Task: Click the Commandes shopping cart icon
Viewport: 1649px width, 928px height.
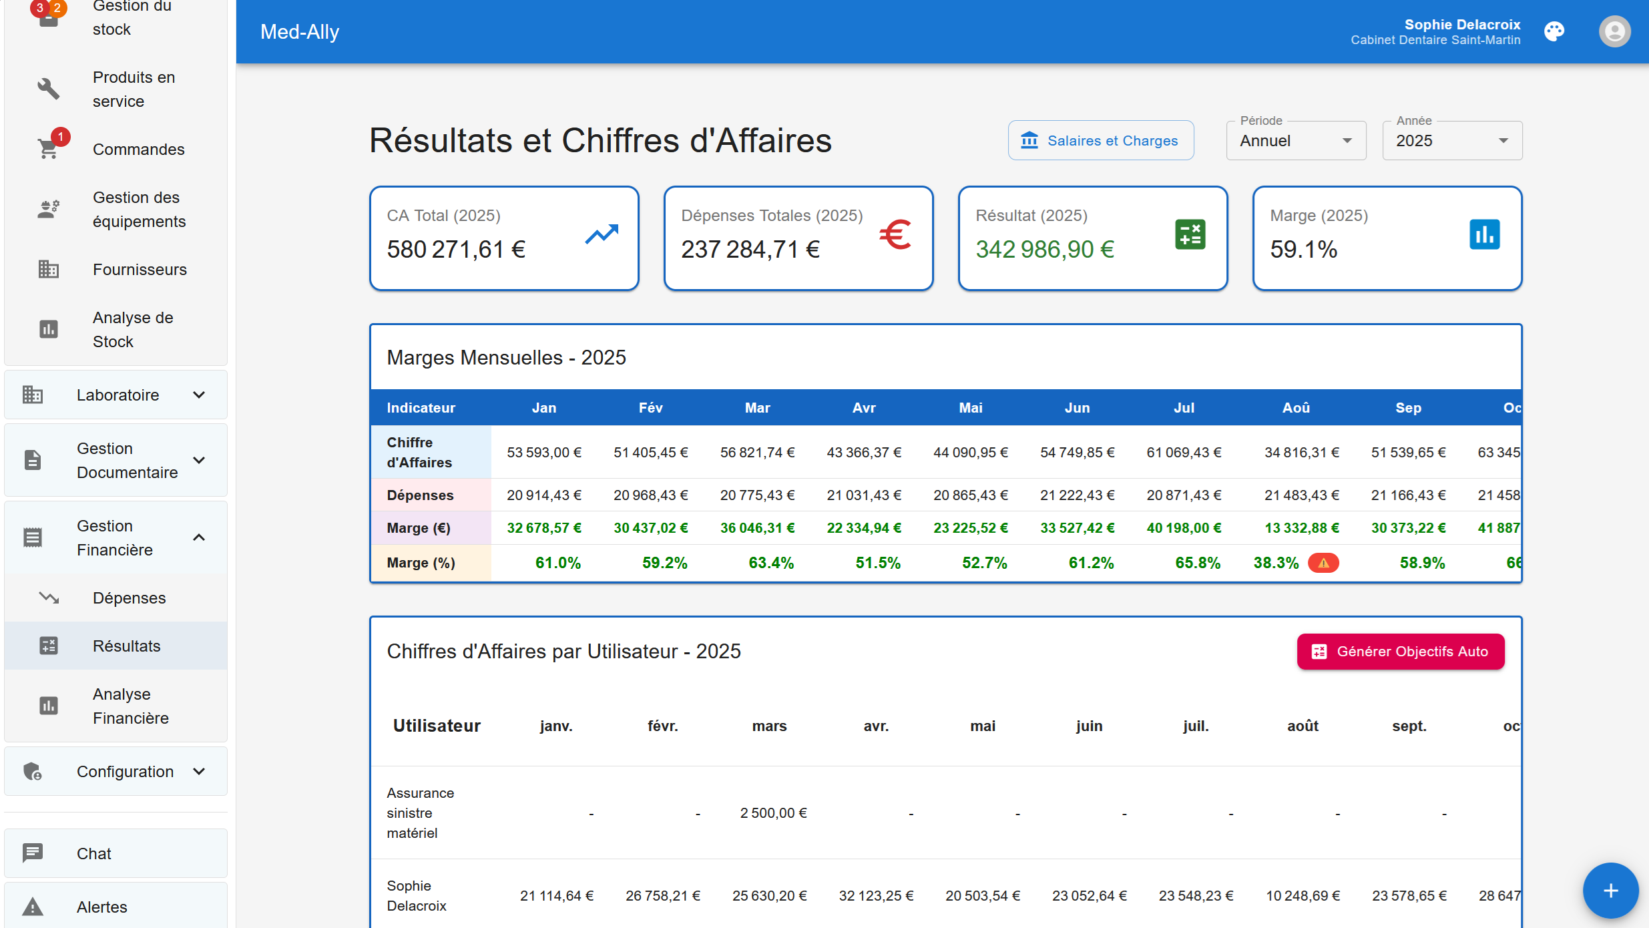Action: [48, 149]
